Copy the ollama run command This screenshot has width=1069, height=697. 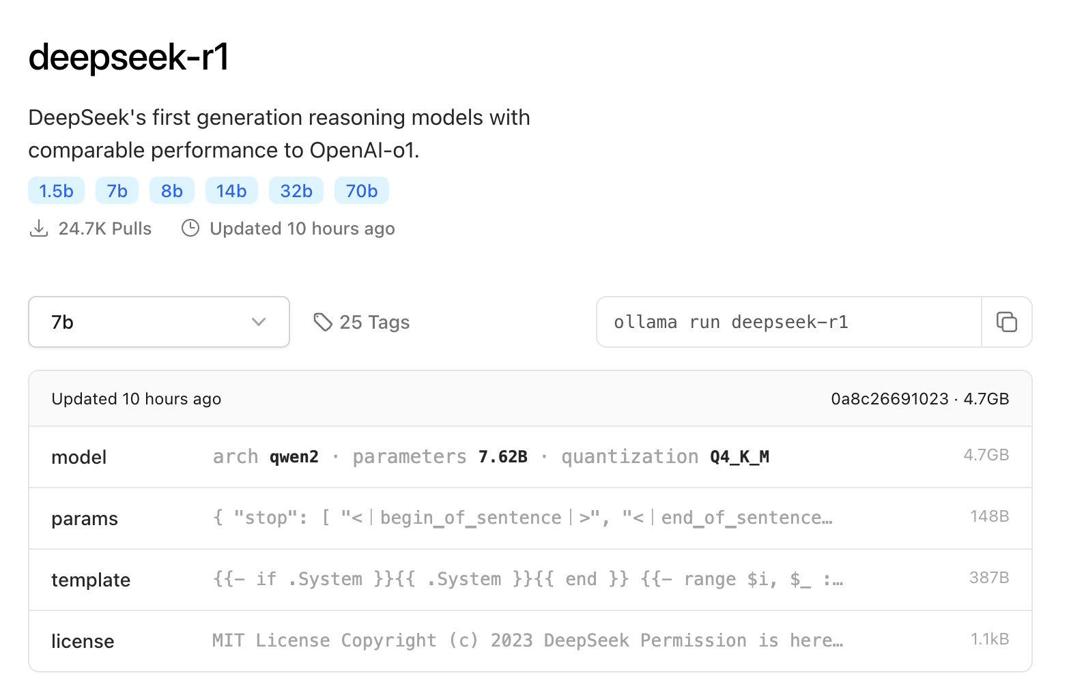(x=1007, y=322)
